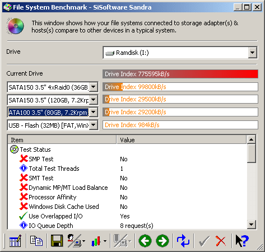Click the info icon beside IO Queue Depth
Screen dimensions: 265x252
(24, 226)
